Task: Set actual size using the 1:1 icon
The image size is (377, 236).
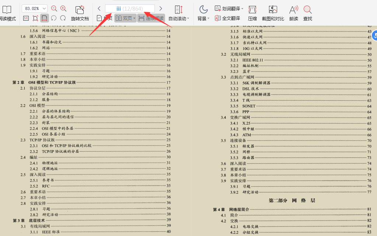Action: (x=25, y=18)
